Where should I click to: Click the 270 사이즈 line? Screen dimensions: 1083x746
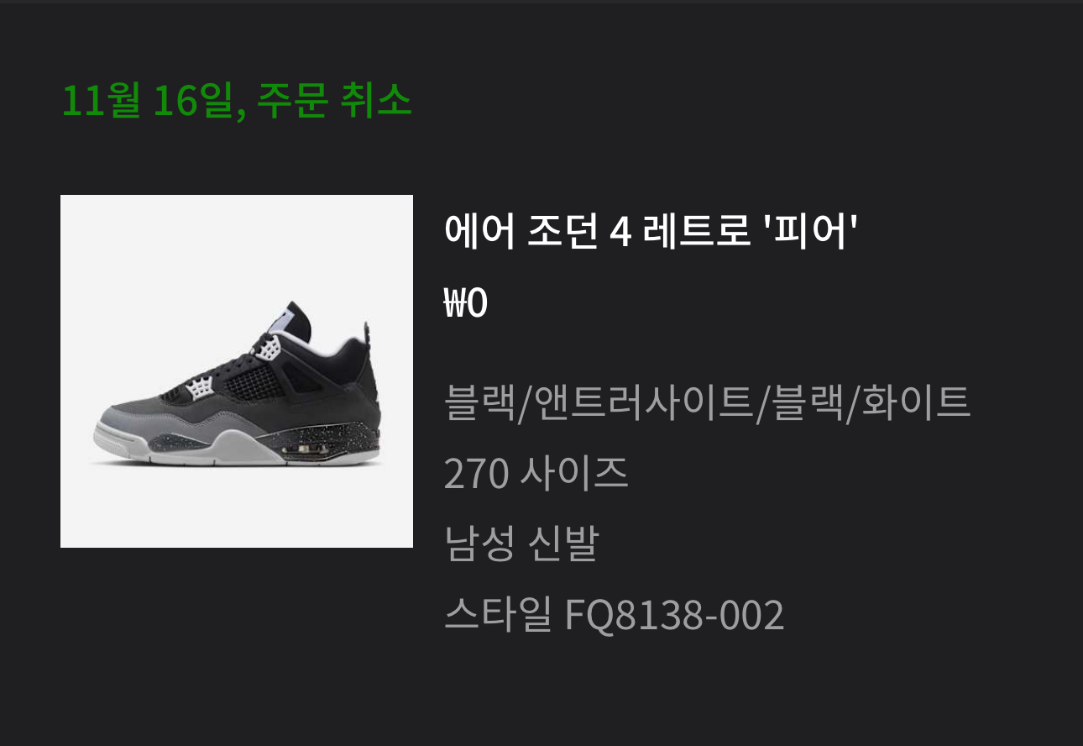(x=536, y=474)
